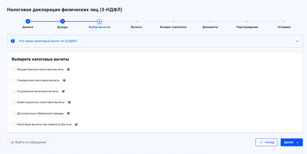Screen dimensions: 307x154
Task: Select Инвестиционные налоговые вычеты checkbox
Action: coord(14,102)
